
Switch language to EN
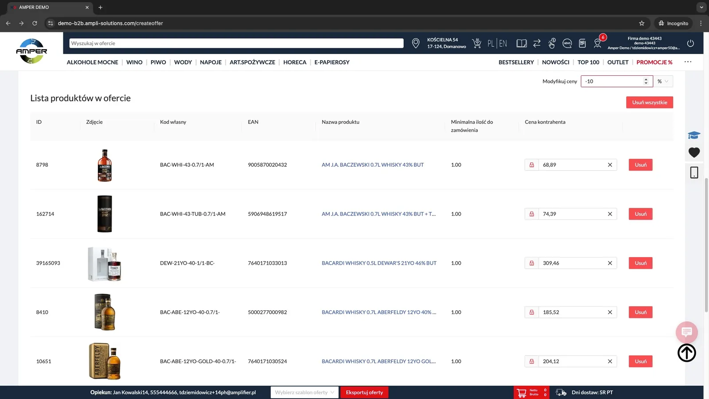click(x=503, y=43)
